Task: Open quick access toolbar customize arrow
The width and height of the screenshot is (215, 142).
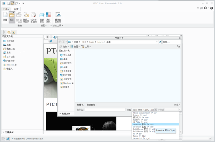Action: 23,3
